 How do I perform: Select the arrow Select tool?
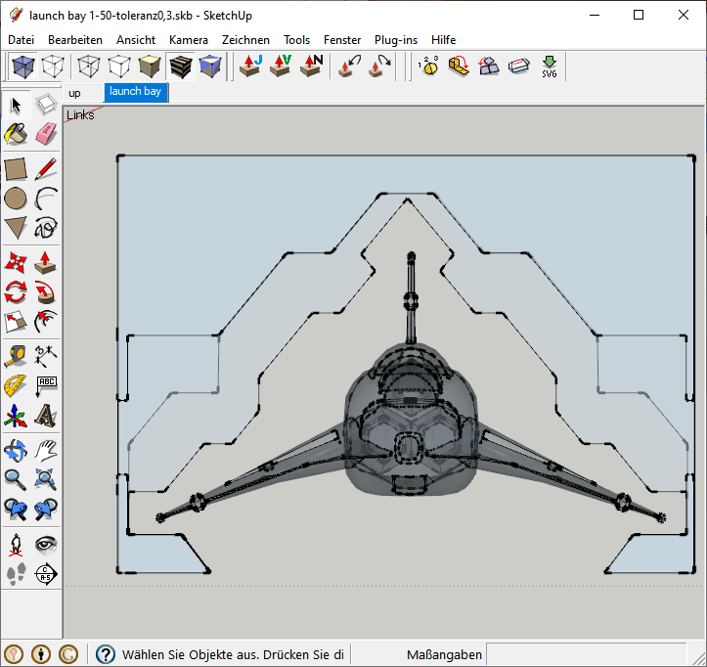click(x=16, y=105)
